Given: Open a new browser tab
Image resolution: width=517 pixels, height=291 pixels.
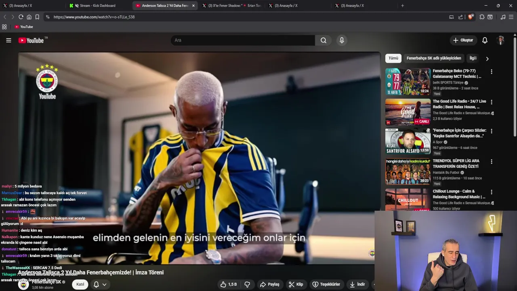Looking at the screenshot, I should coord(402,6).
